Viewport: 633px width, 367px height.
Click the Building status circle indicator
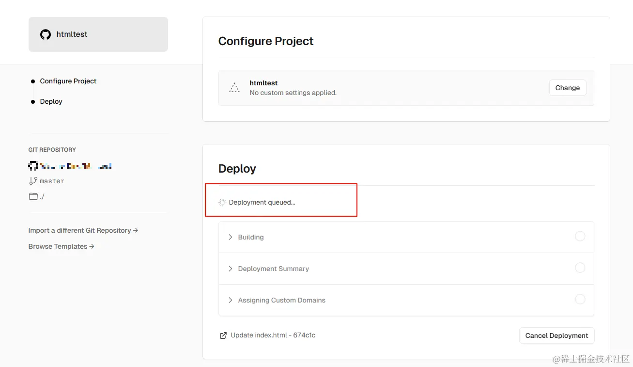(580, 237)
